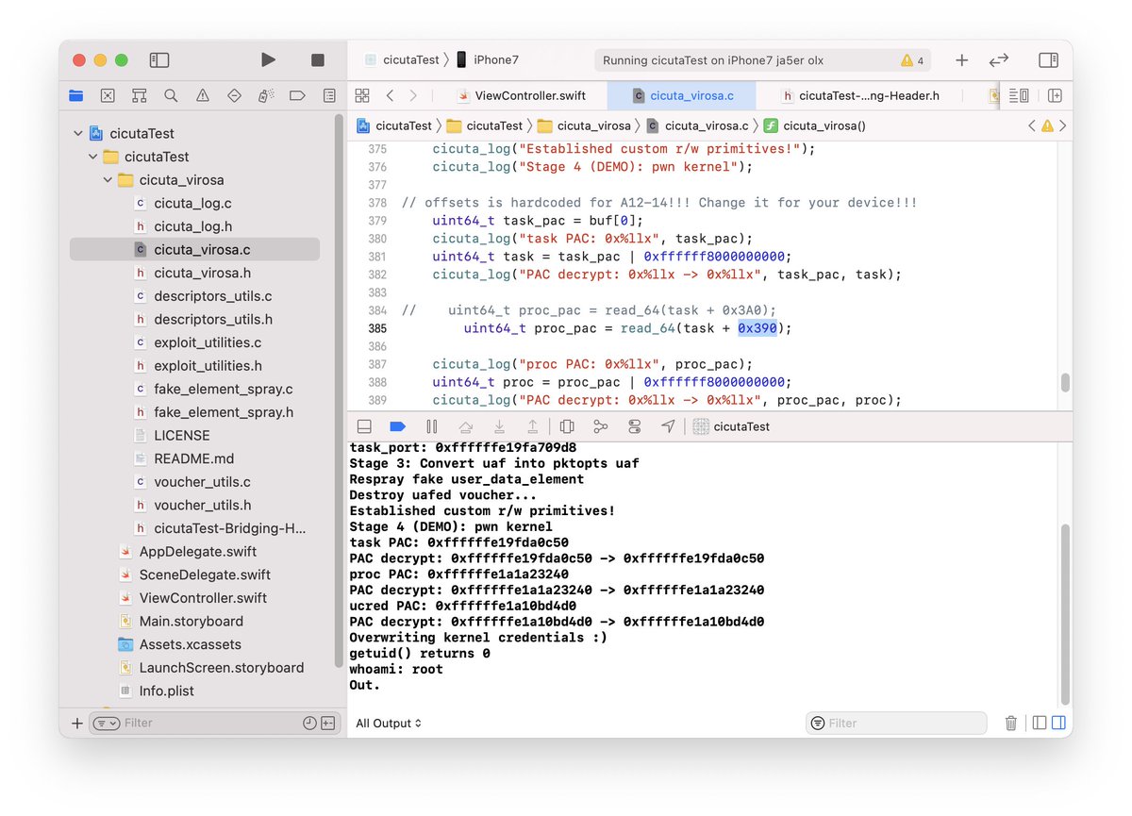Toggle recent files filter clock icon
The image size is (1132, 816).
(309, 723)
